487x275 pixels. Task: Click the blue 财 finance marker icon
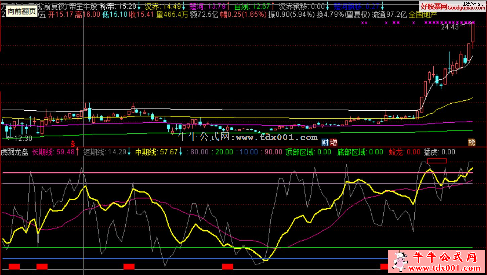pos(325,142)
